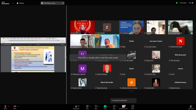
Task: Click the circle icon on Ruth Pabaru's screen pill
Action: [63, 3]
